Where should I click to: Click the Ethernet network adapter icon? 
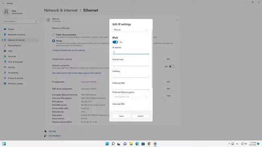tap(48, 20)
